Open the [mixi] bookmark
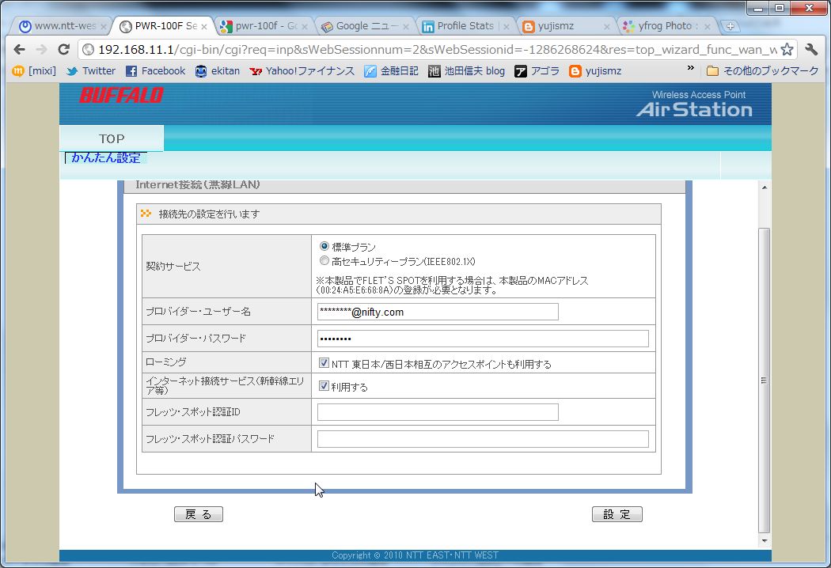This screenshot has height=568, width=831. tap(35, 71)
